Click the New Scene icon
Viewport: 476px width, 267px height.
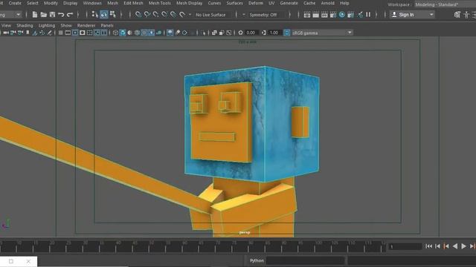tap(35, 14)
